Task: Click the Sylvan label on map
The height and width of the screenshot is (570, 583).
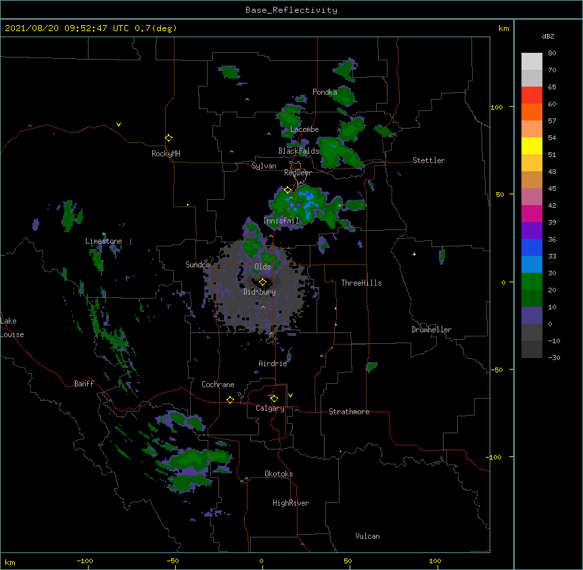Action: (264, 166)
